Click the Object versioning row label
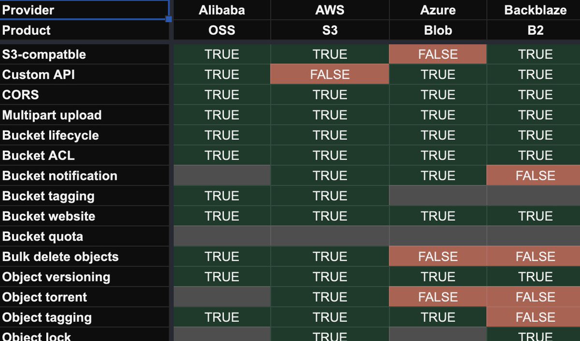 coord(85,277)
